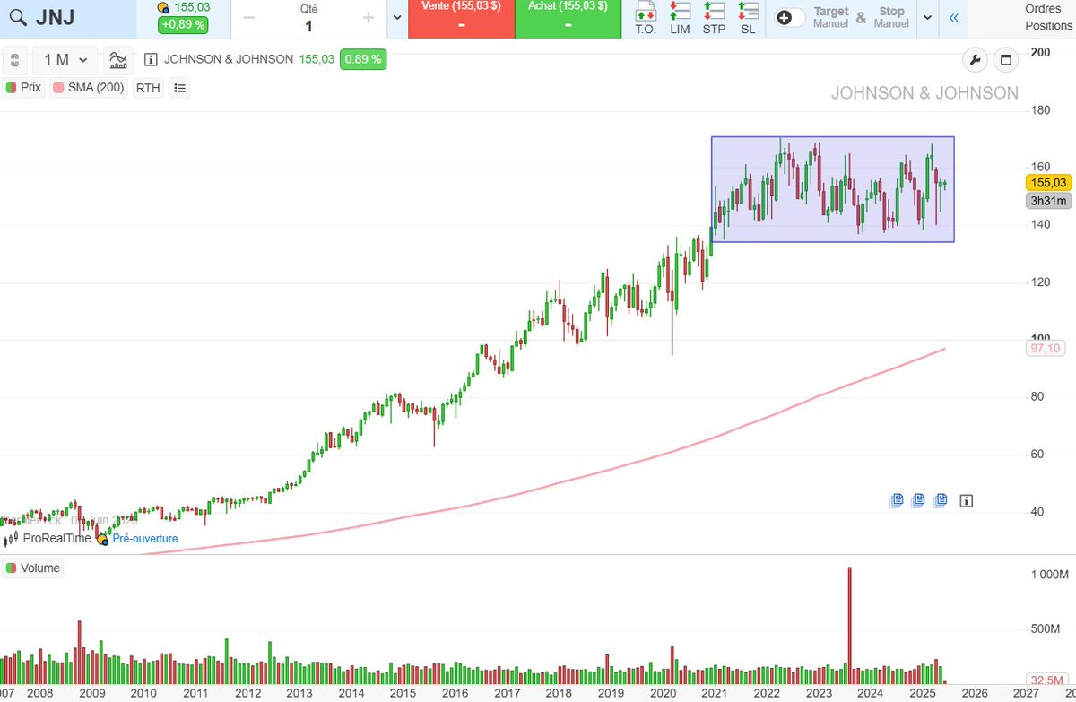Click the yellow 155,03 price axis label
1076x702 pixels.
coord(1049,182)
